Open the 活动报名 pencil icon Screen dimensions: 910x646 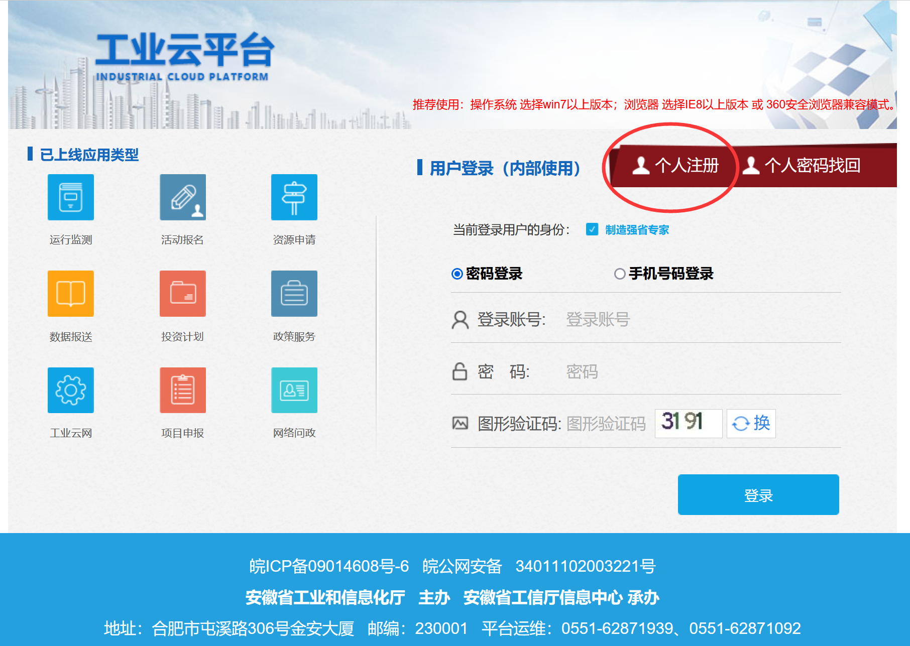[183, 197]
